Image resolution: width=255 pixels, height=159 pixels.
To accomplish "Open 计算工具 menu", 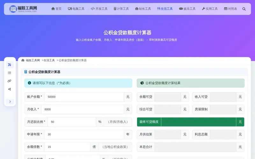I will (121, 9).
